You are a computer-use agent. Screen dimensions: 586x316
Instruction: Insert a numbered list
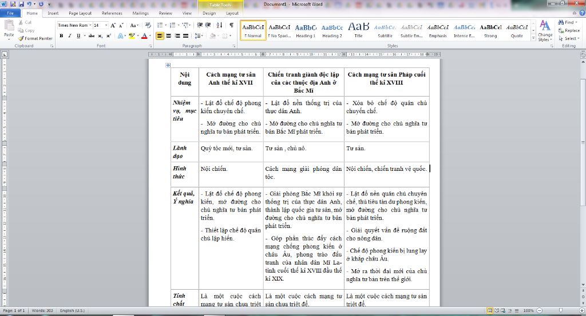click(x=173, y=25)
